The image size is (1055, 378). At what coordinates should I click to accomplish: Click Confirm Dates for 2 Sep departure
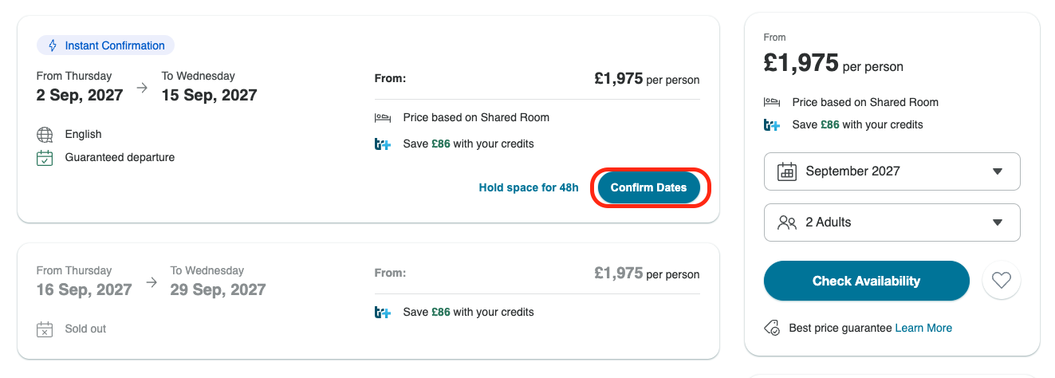[x=648, y=187]
